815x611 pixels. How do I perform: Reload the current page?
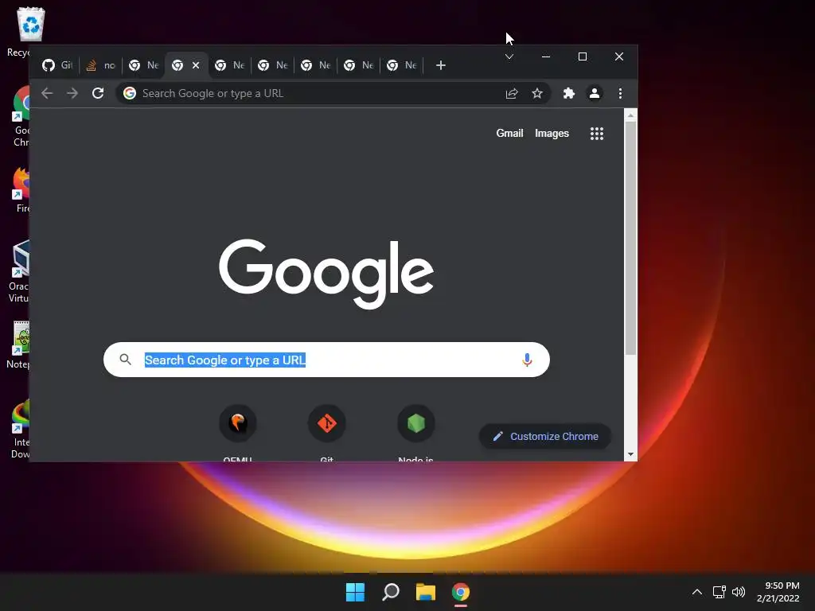click(98, 94)
